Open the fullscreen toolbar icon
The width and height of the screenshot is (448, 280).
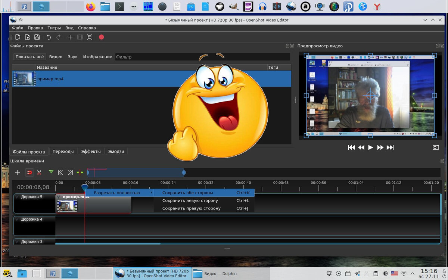(x=90, y=37)
